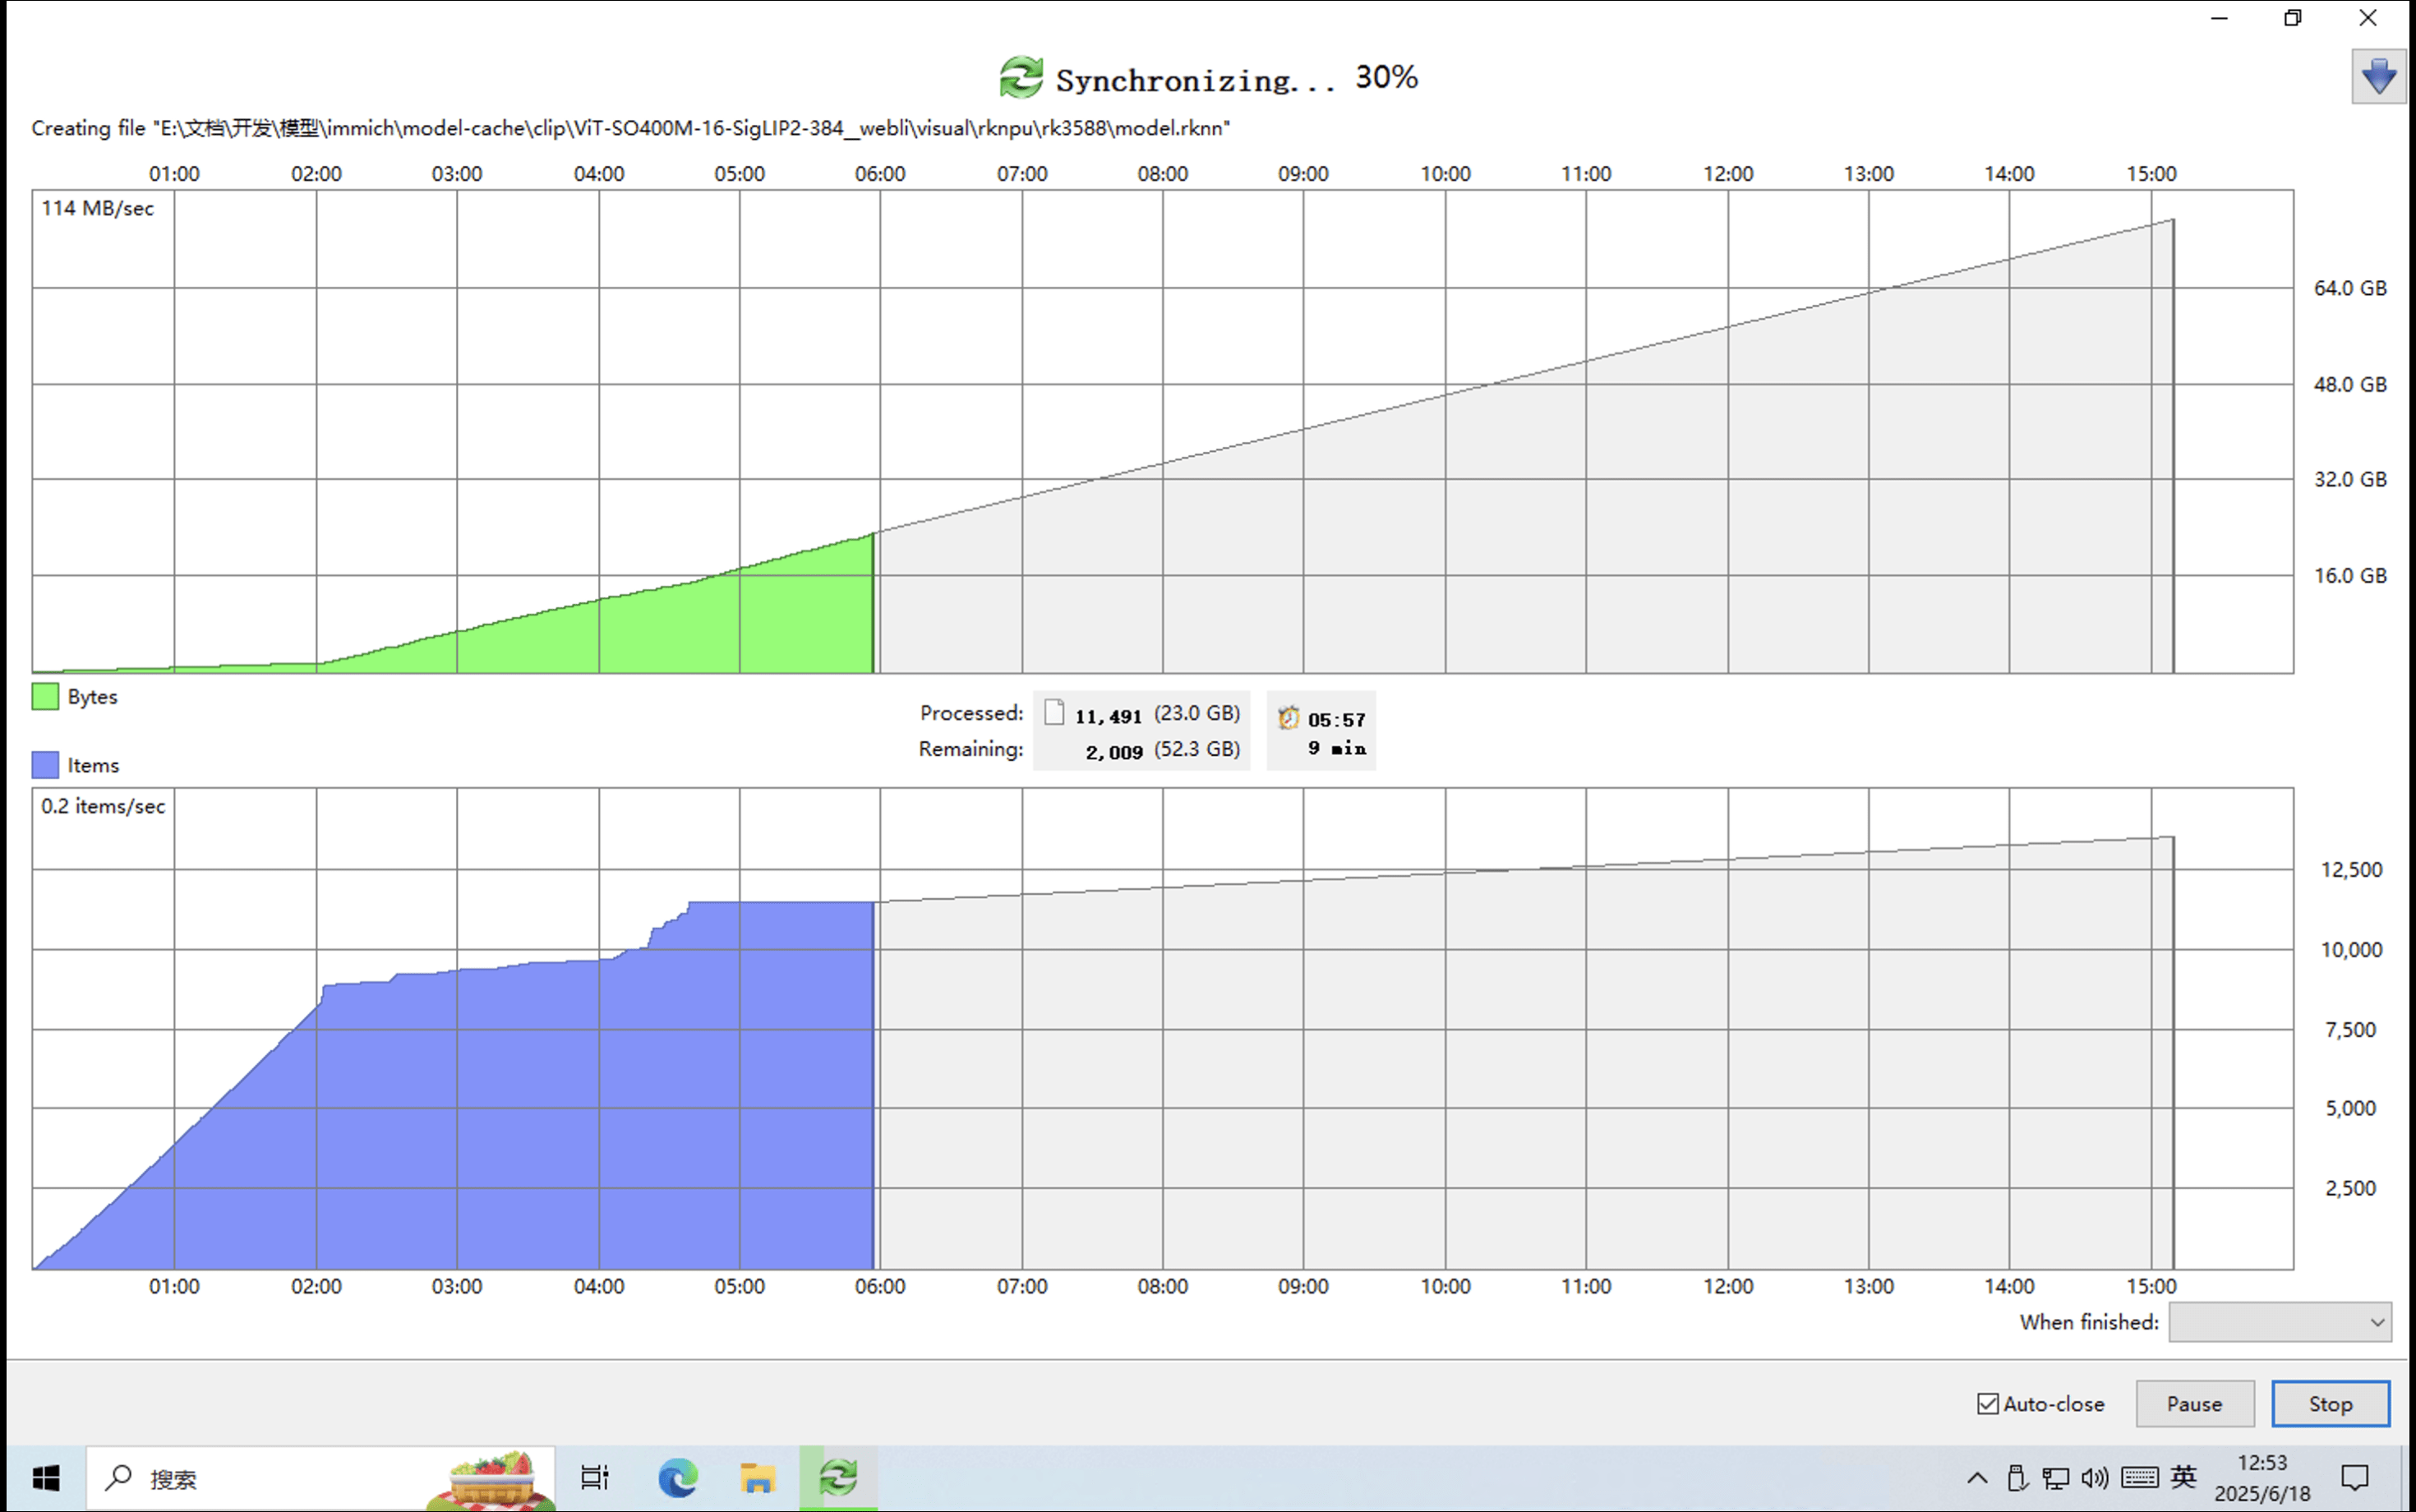
Task: Click the Items legend label
Action: tap(93, 766)
